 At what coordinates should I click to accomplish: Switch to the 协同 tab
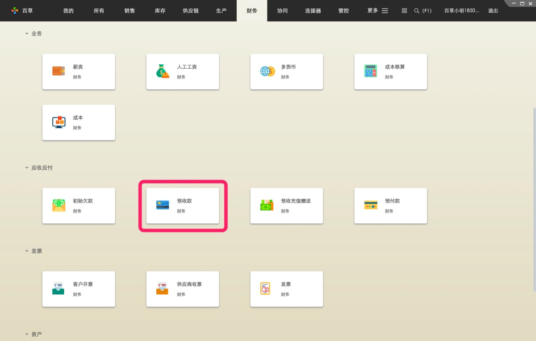(x=282, y=11)
